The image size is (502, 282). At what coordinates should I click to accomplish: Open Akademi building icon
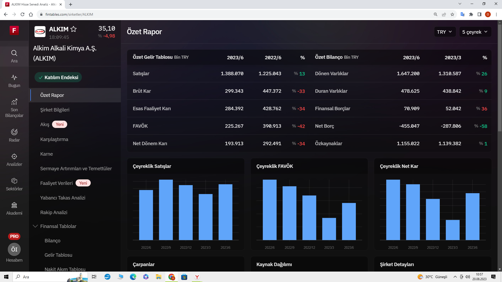point(14,205)
